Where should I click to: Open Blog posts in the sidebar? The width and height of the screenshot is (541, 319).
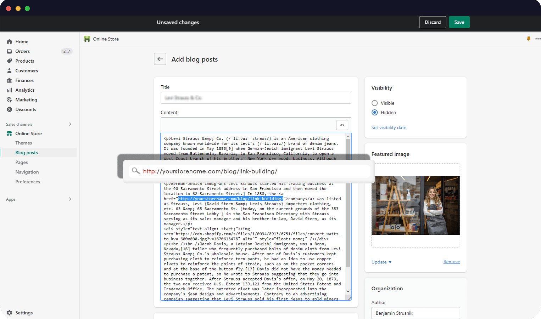tap(27, 153)
